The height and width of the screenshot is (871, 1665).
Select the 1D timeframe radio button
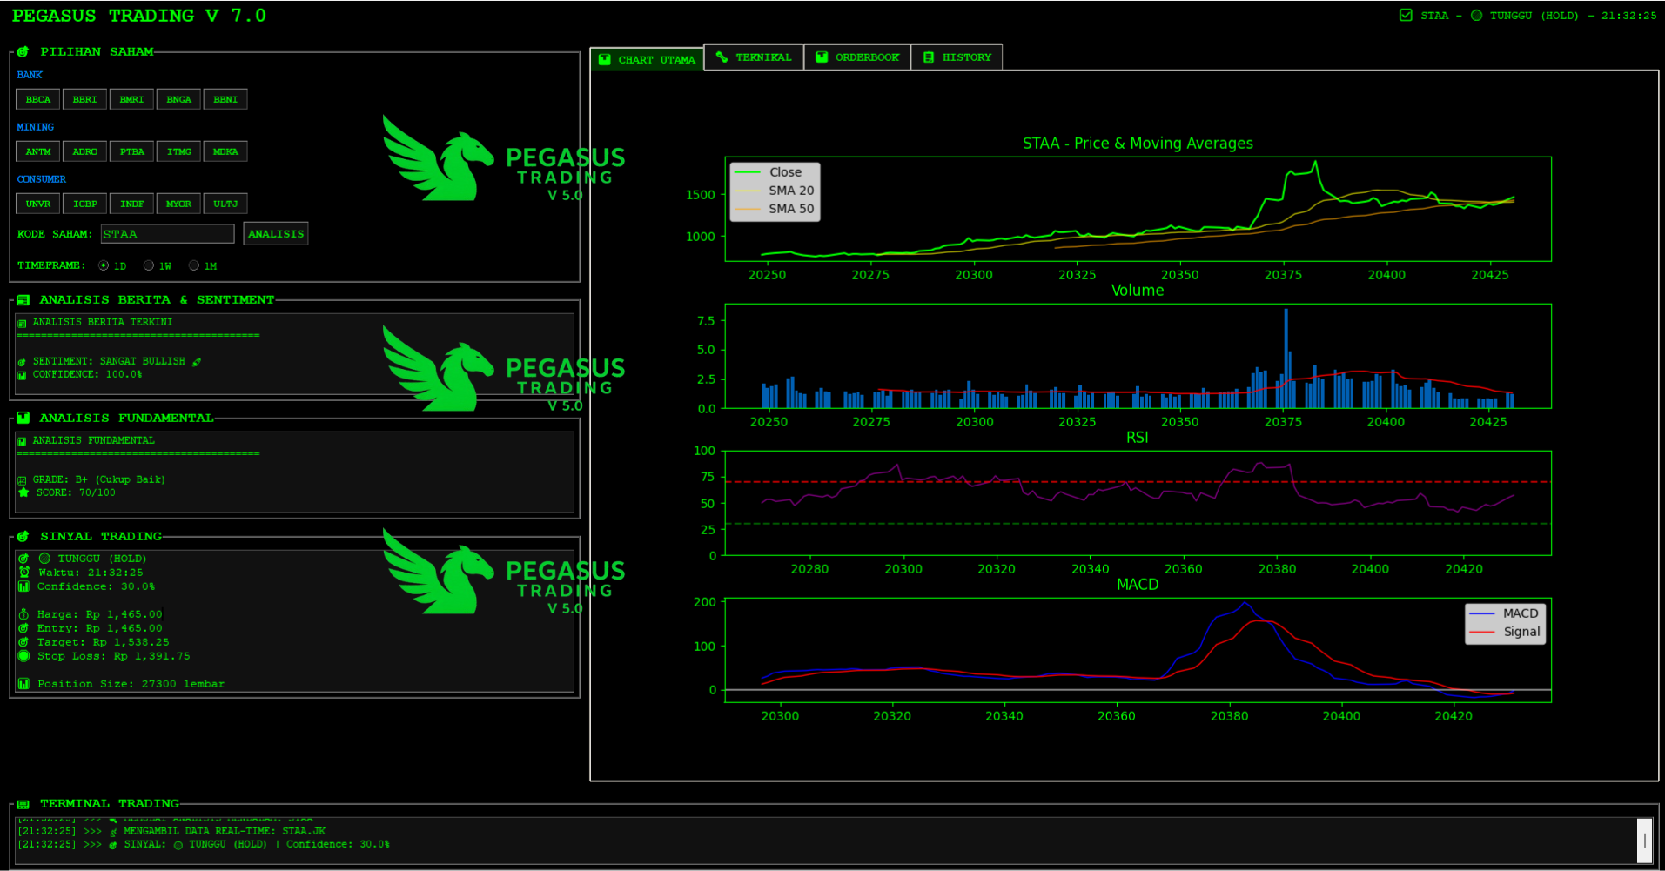pyautogui.click(x=104, y=265)
